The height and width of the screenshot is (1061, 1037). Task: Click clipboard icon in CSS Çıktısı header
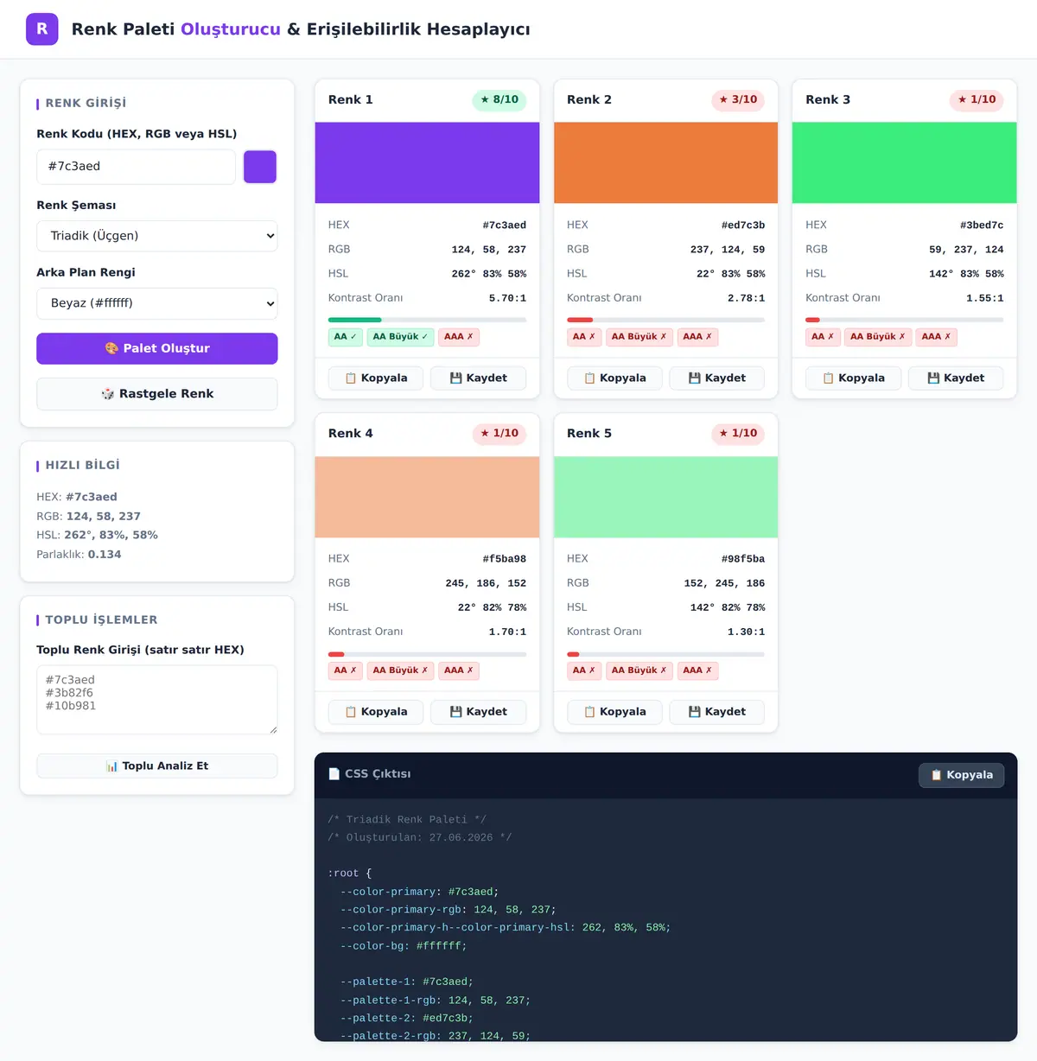936,775
